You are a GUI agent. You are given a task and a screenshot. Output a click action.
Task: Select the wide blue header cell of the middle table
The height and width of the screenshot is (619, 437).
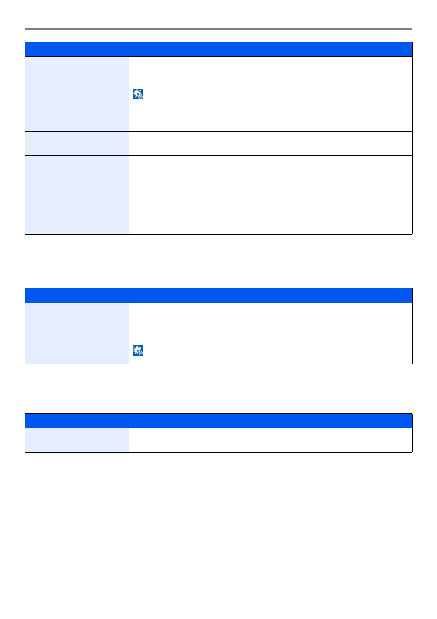[x=271, y=296]
